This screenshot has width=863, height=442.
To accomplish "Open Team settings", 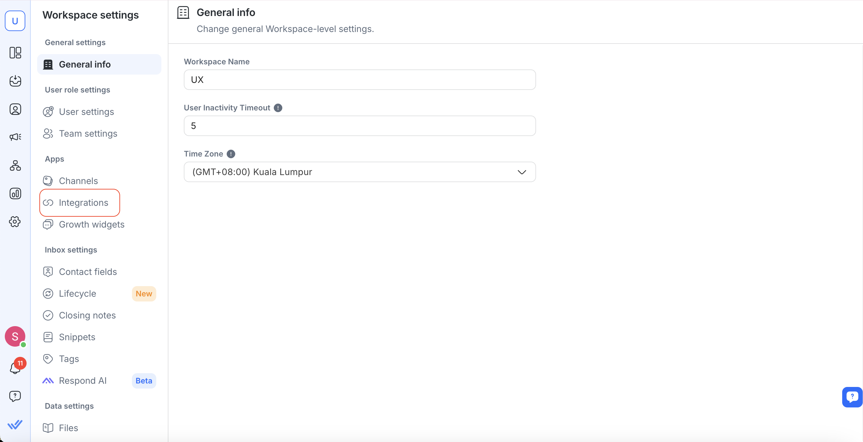I will coord(88,133).
